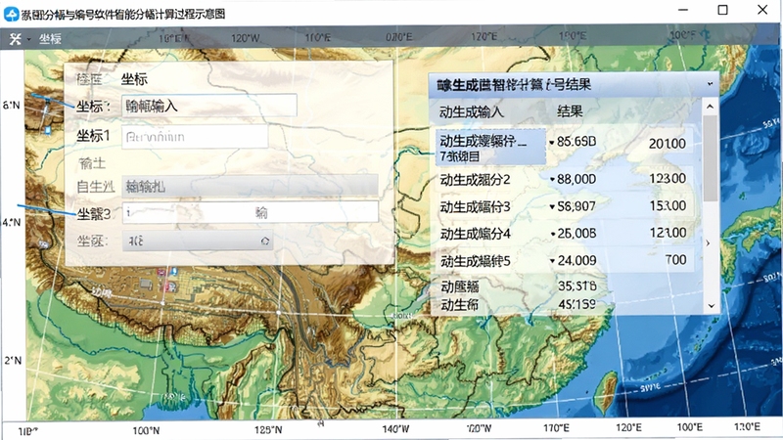
Task: Click the value 45,1S9 in results
Action: (577, 304)
